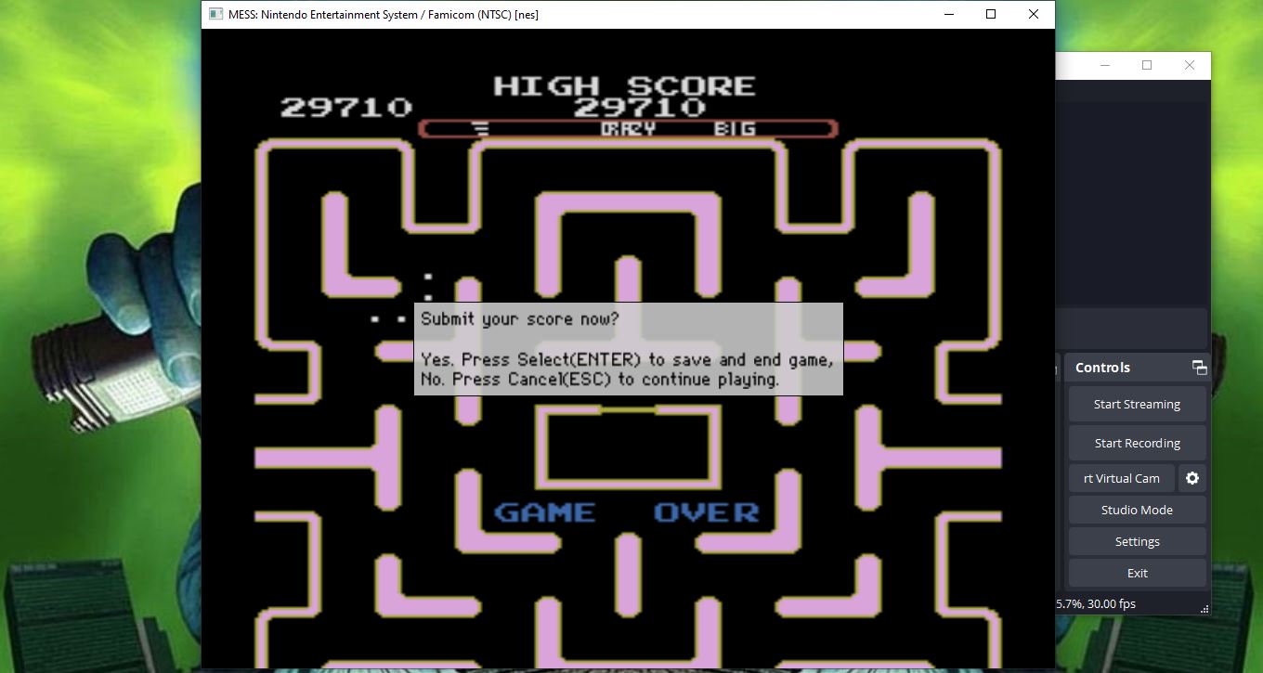Enable Studio Mode
Screen dimensions: 1263x673
click(1137, 510)
